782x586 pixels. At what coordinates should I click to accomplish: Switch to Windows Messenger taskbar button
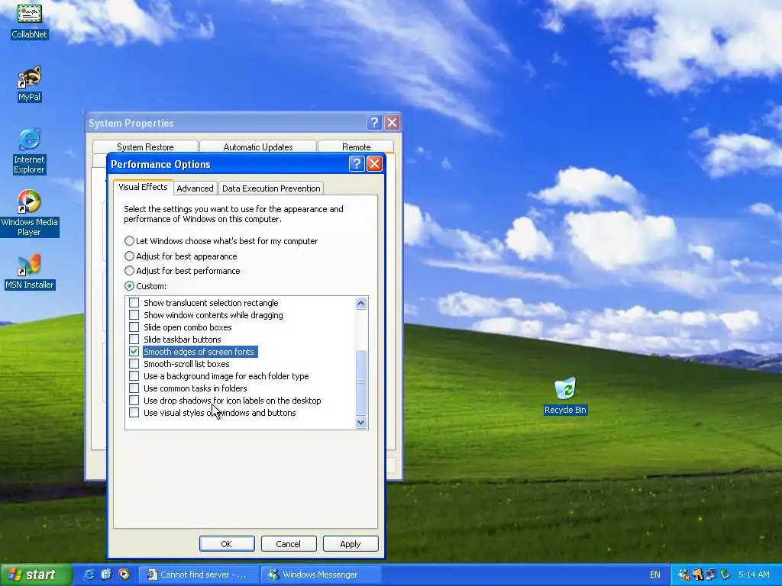[x=322, y=575]
